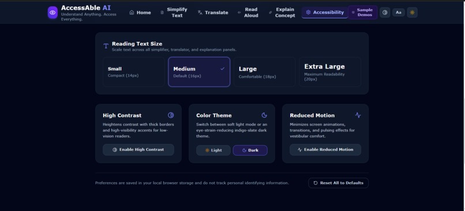Click the AccessAble AI title text
Viewport: 465px width, 211px height.
click(86, 7)
